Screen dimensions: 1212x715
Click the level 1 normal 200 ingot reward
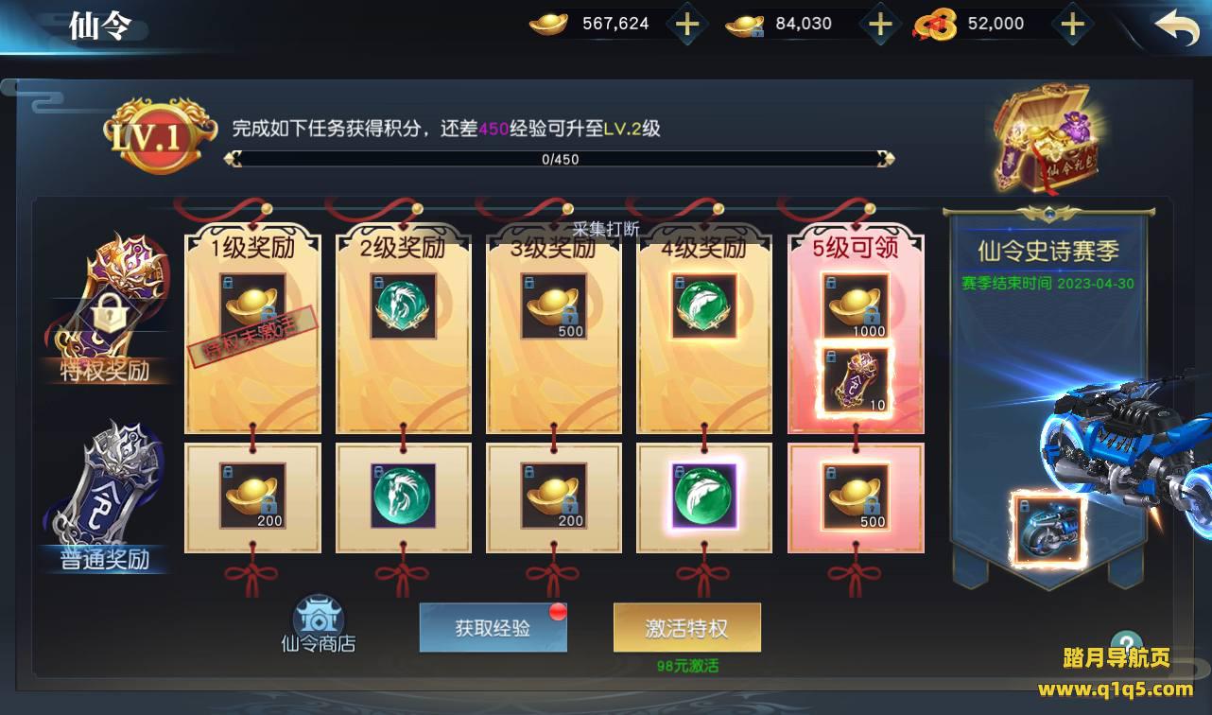click(252, 496)
